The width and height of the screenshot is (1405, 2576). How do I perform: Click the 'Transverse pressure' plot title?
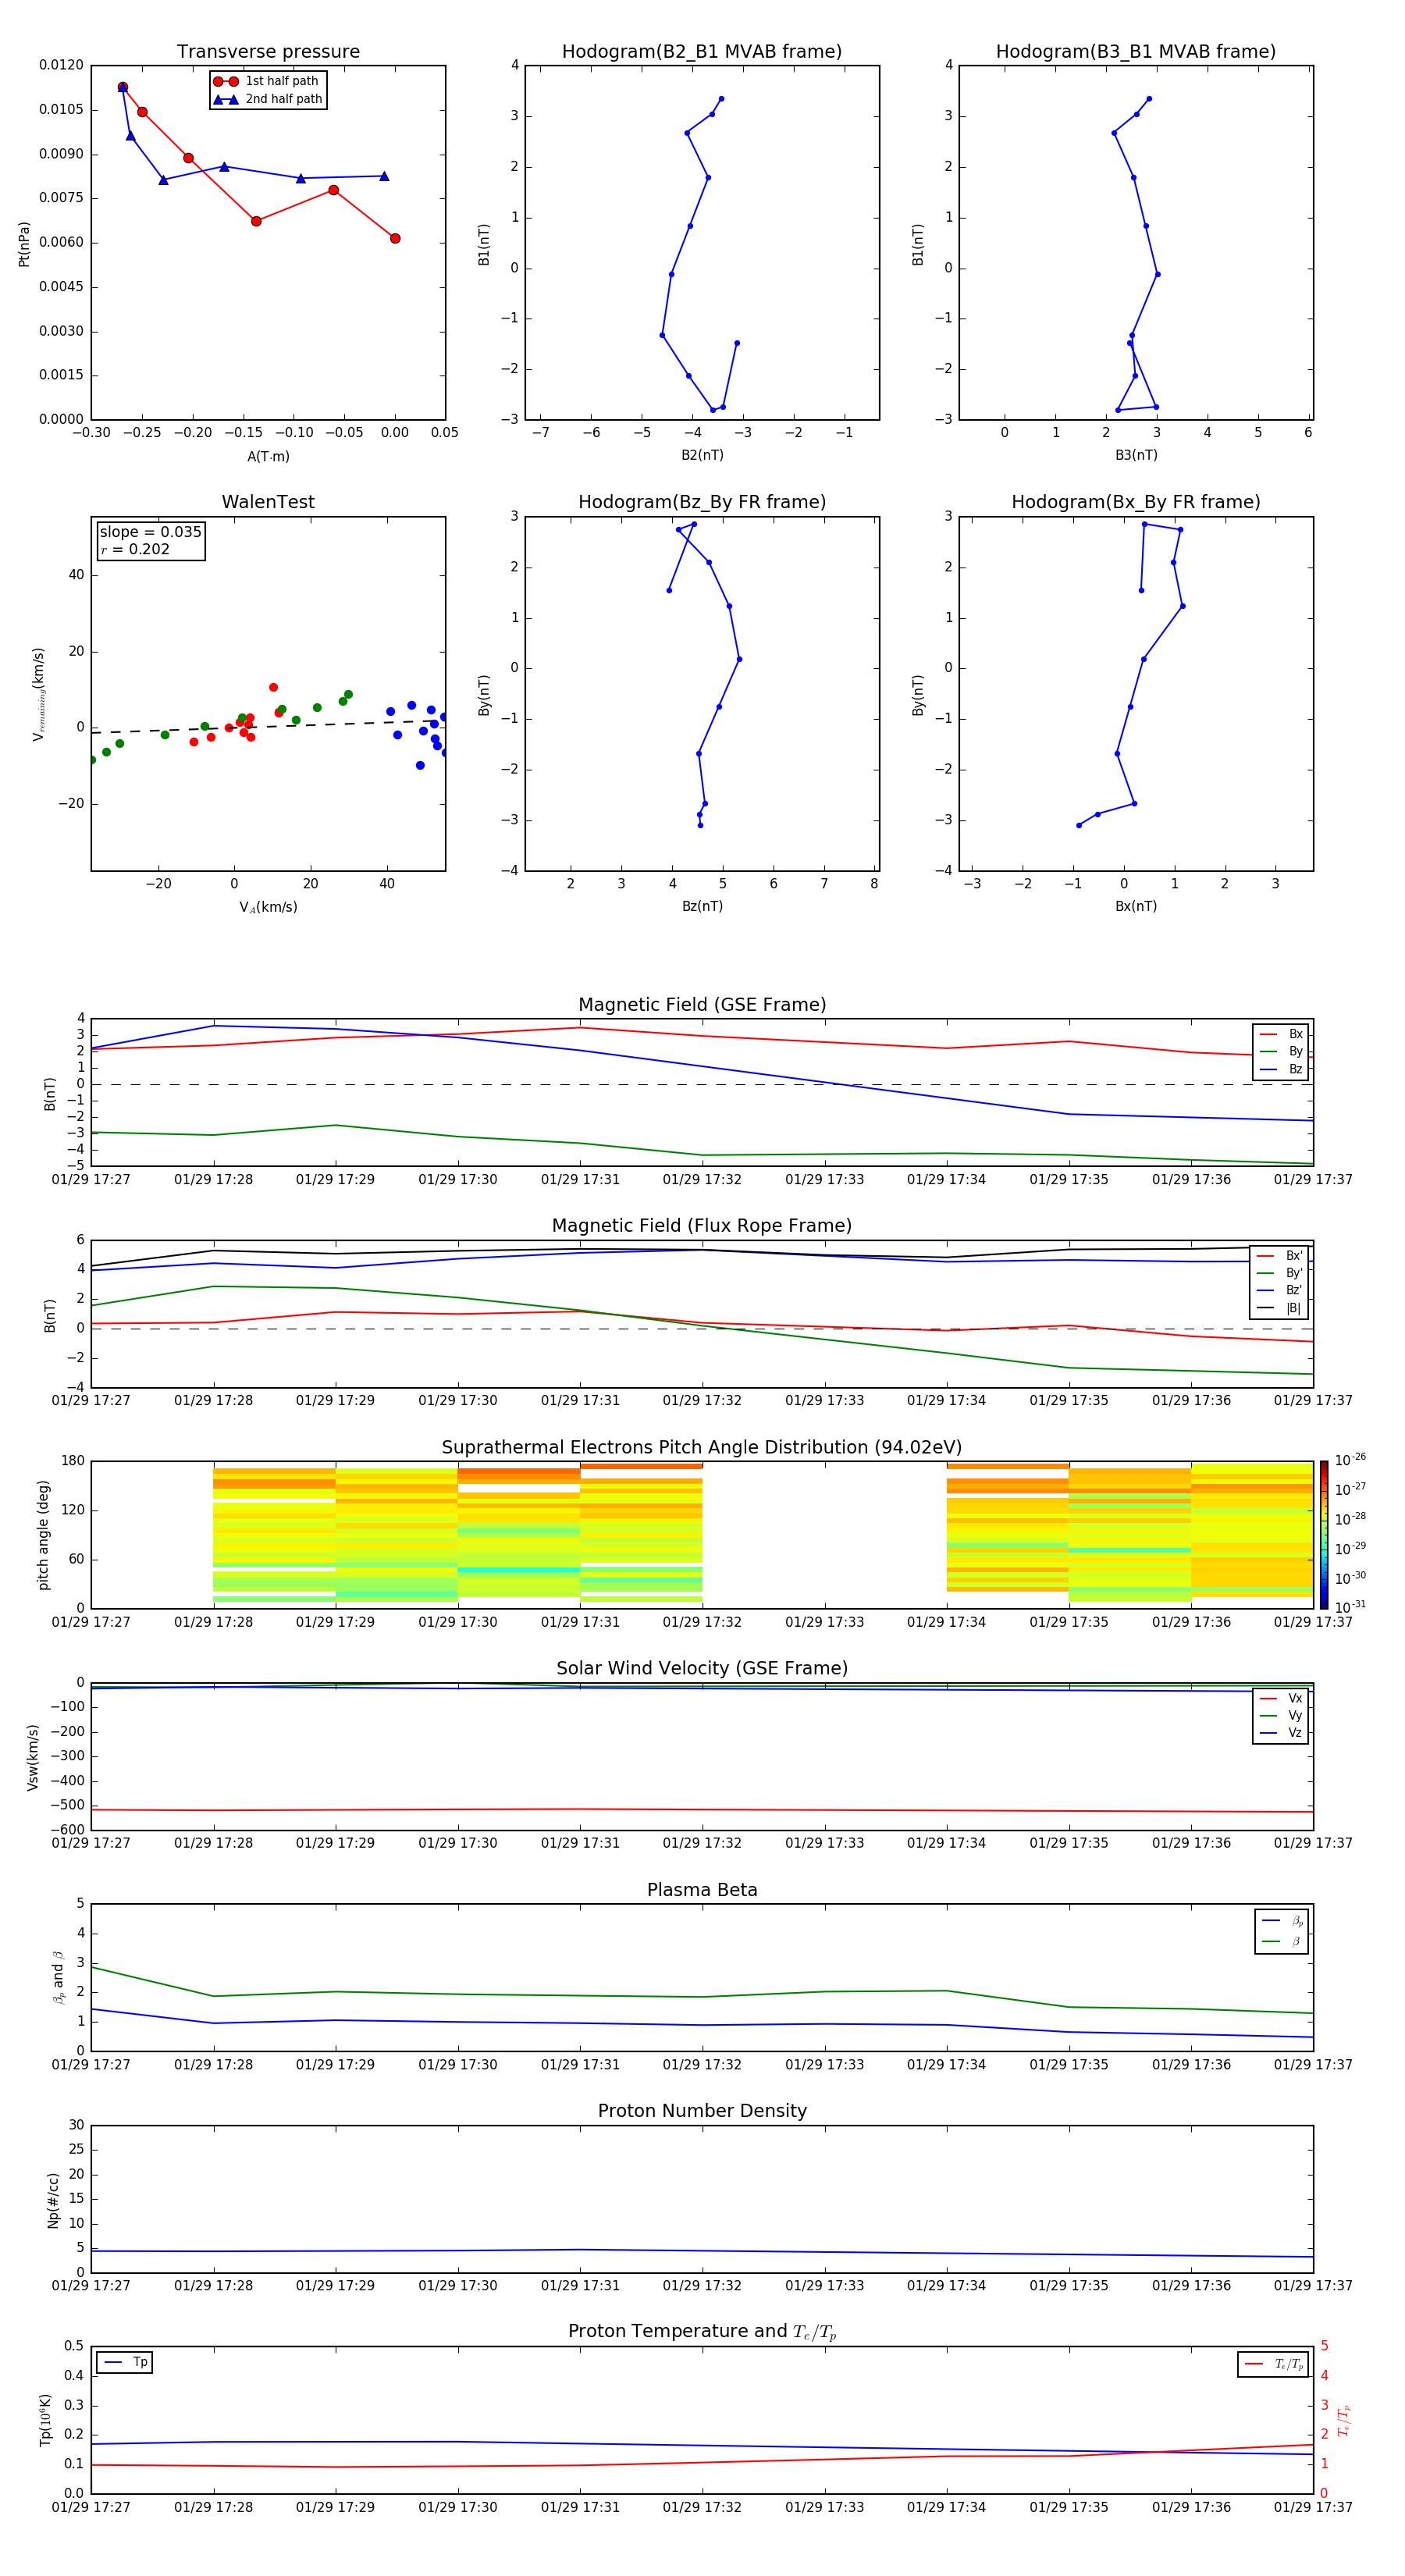[268, 52]
